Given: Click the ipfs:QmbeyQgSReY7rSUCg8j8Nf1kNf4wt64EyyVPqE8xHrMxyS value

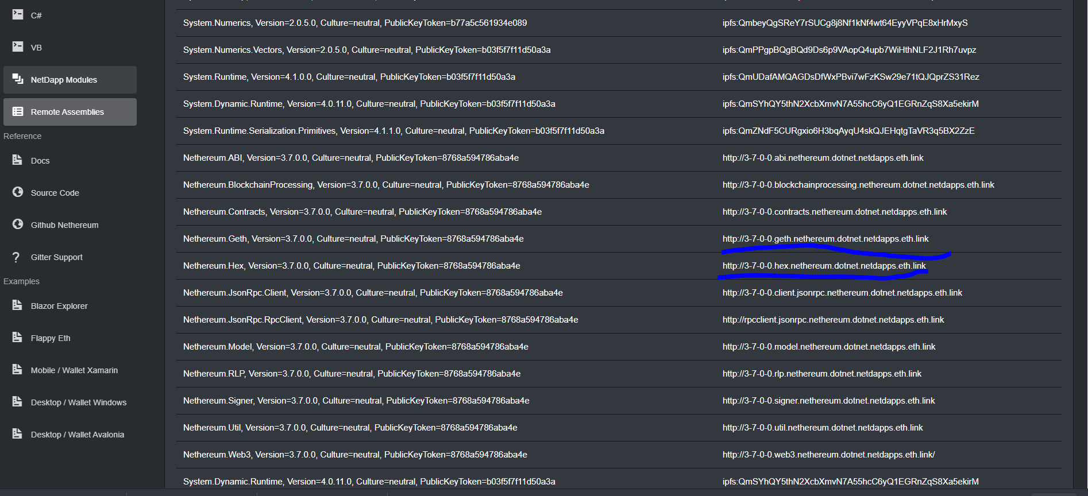Looking at the screenshot, I should (845, 23).
